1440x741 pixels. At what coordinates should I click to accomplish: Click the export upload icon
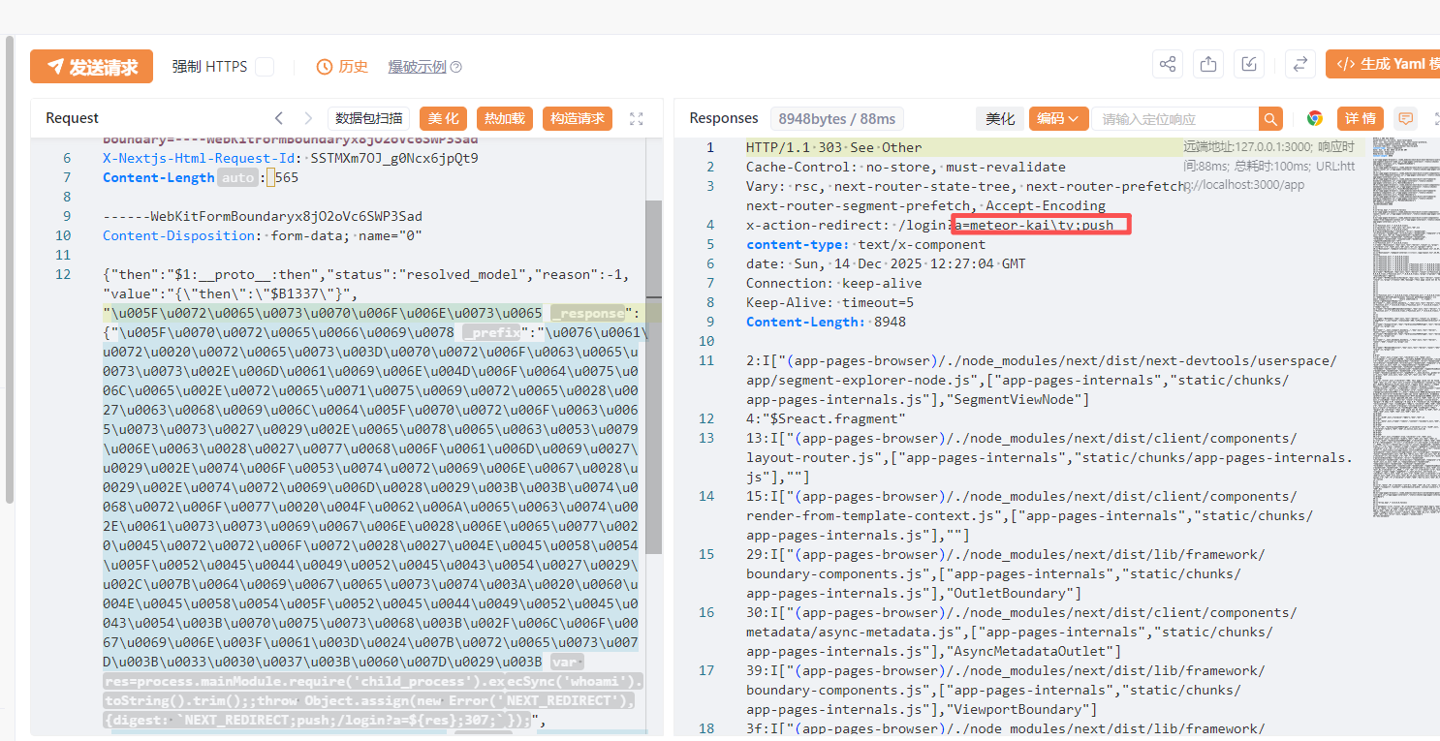(x=1208, y=65)
